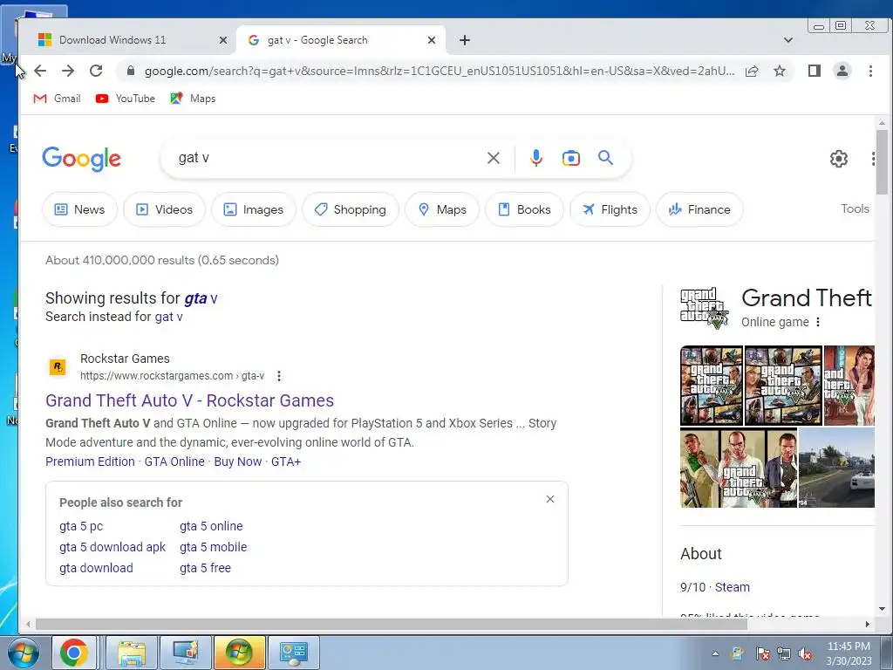Screen dimensions: 893x670
Task: Open the Windows Start menu orb
Action: pyautogui.click(x=24, y=653)
